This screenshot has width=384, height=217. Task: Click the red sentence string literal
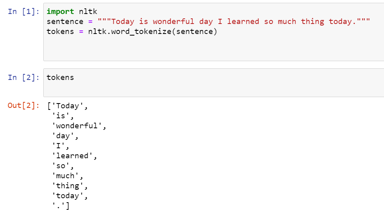[234, 22]
